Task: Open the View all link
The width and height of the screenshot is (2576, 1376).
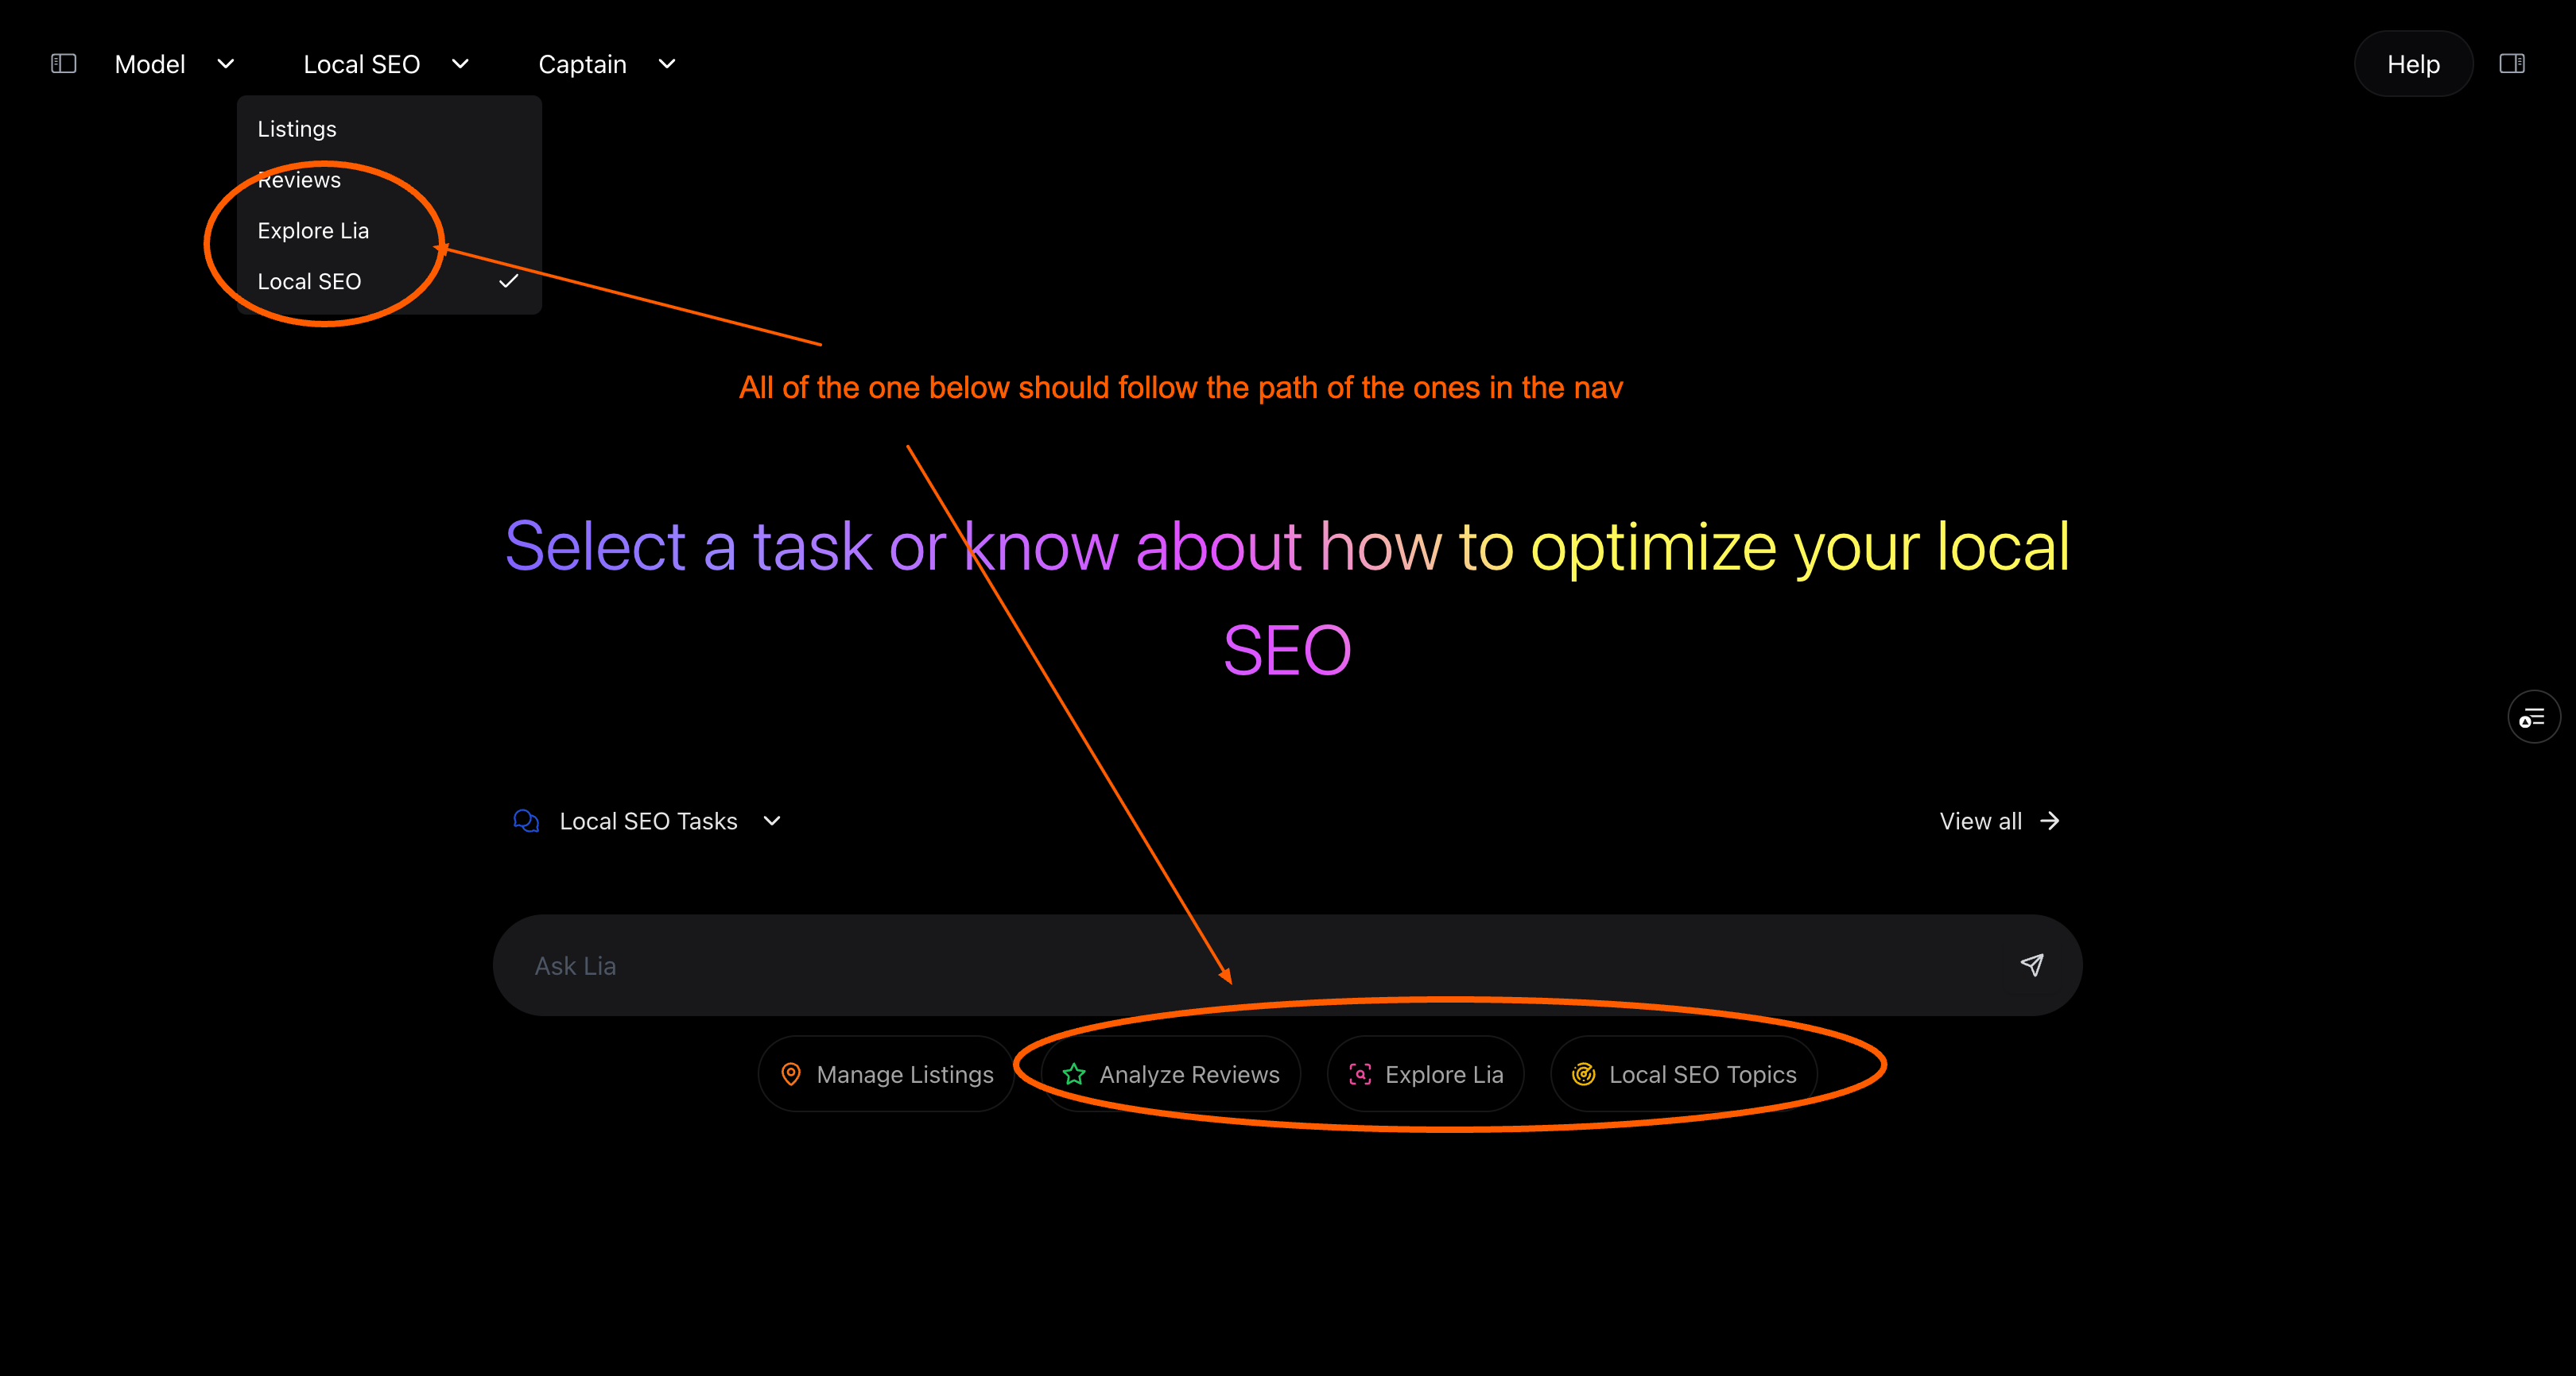Action: pyautogui.click(x=1998, y=821)
